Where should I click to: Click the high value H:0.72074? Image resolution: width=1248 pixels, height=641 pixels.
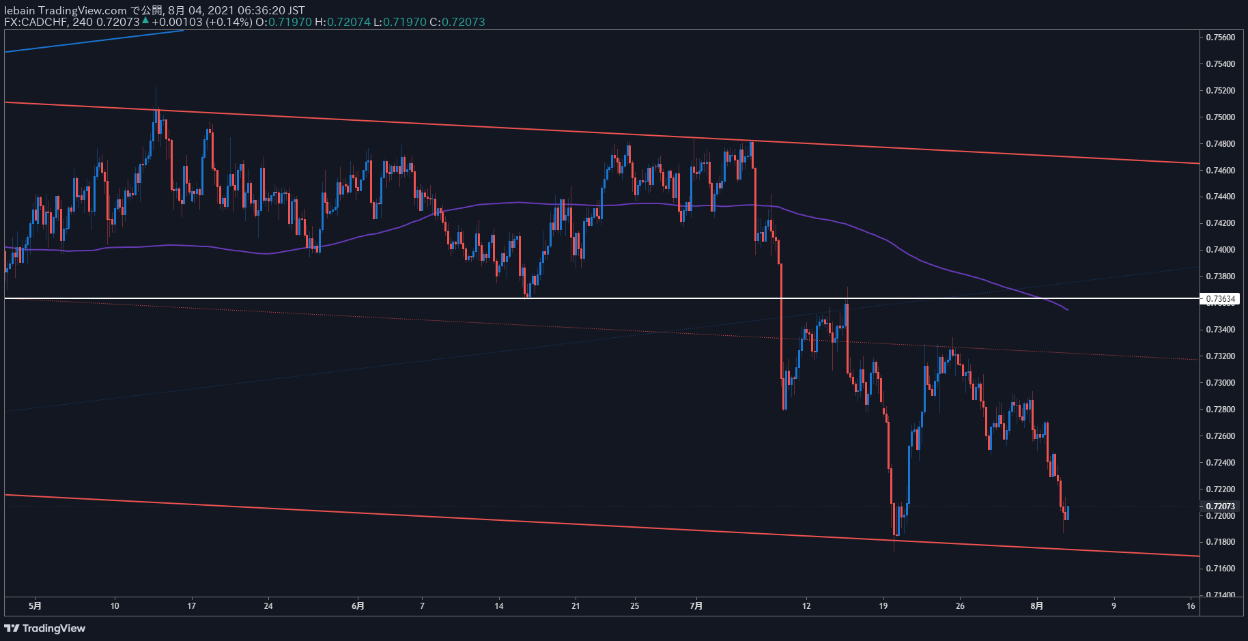[343, 22]
